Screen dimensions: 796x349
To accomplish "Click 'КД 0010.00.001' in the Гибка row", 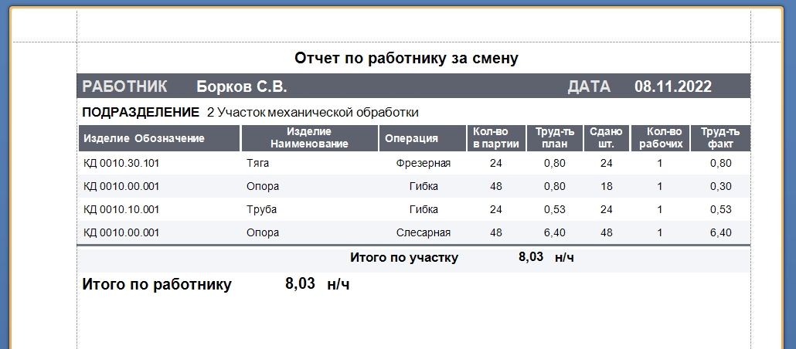I will (x=121, y=187).
